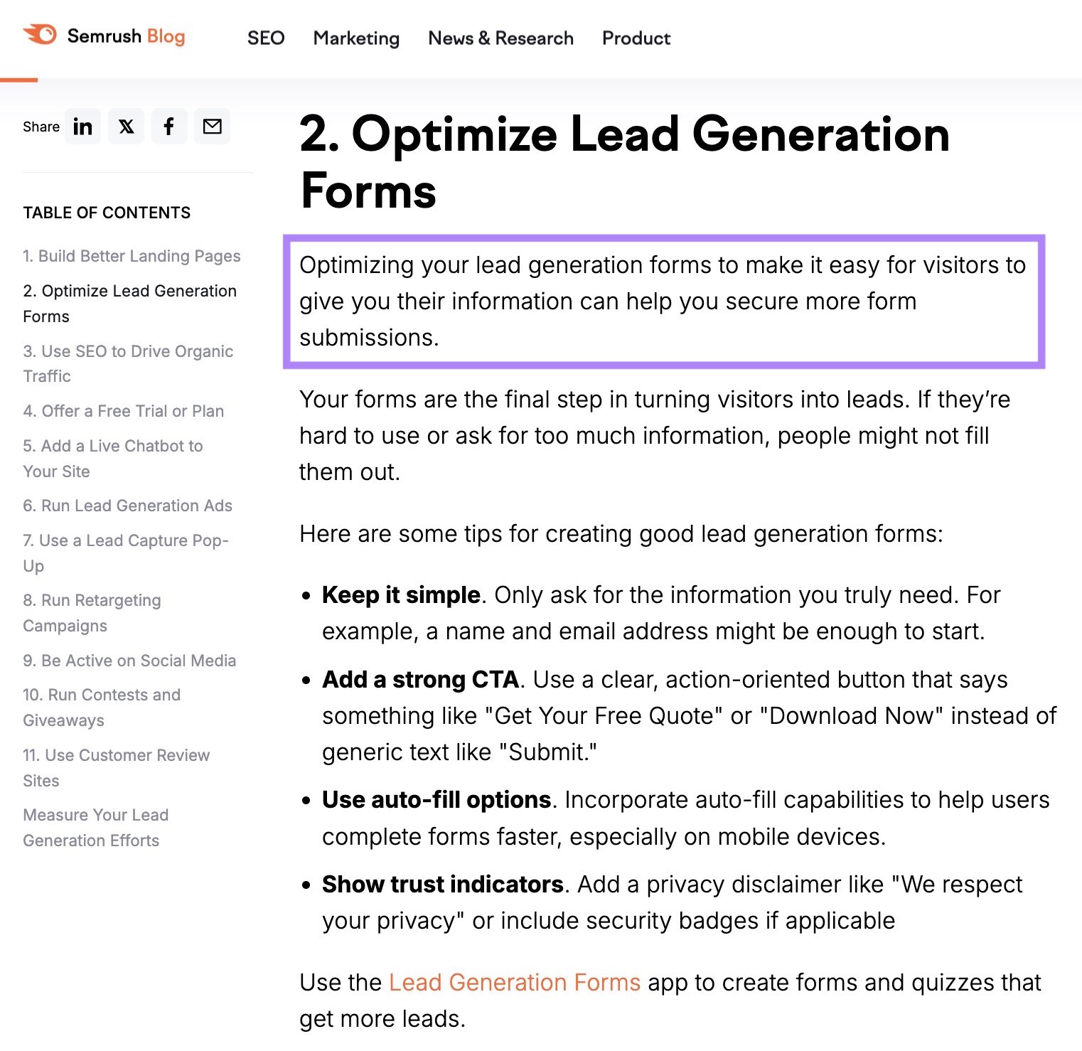Screen dimensions: 1082x1051
Task: Open the Lead Generation Forms app link
Action: pos(513,982)
